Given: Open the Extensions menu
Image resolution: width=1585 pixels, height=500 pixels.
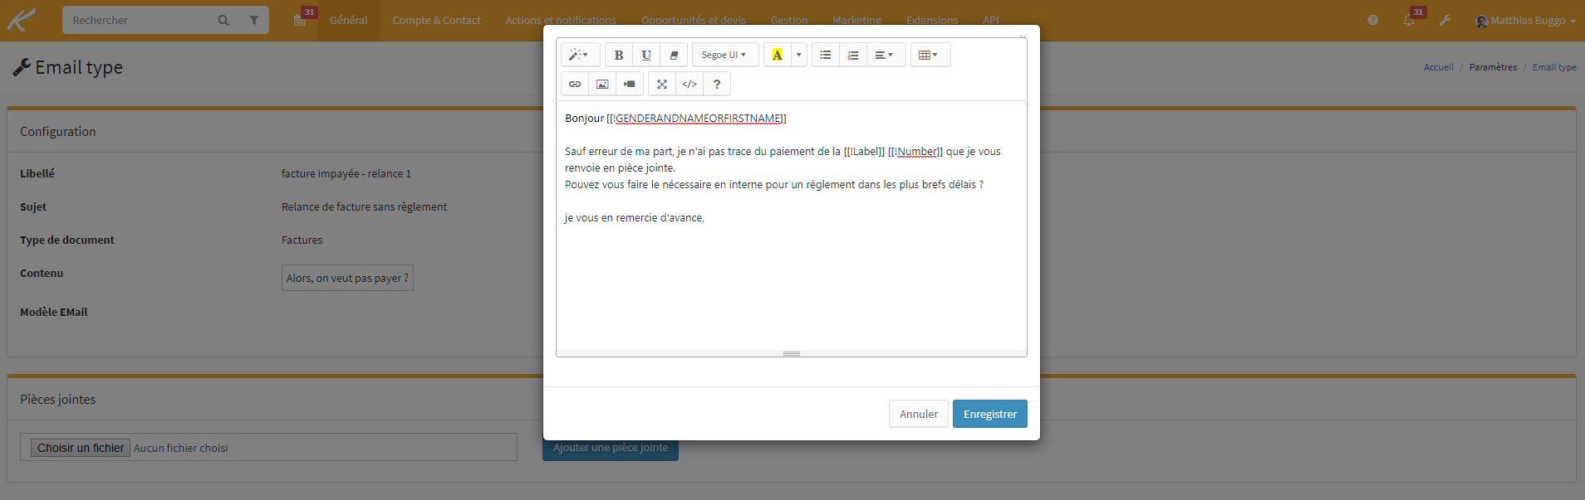Looking at the screenshot, I should pos(932,20).
